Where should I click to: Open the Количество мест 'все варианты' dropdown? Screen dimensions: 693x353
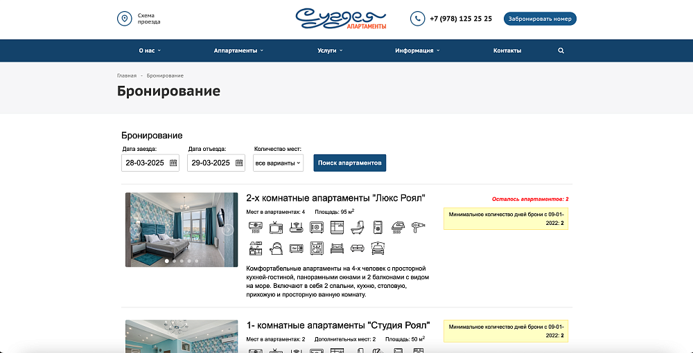[279, 163]
